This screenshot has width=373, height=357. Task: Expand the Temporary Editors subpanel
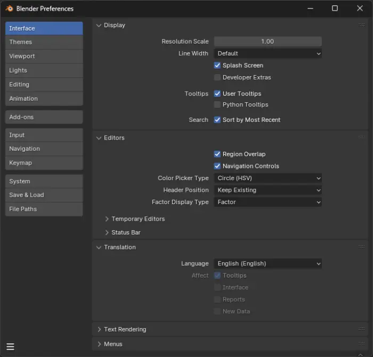(x=107, y=219)
